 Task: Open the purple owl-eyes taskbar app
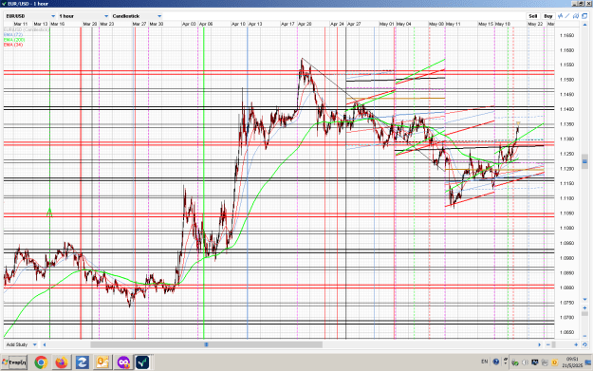(x=123, y=362)
